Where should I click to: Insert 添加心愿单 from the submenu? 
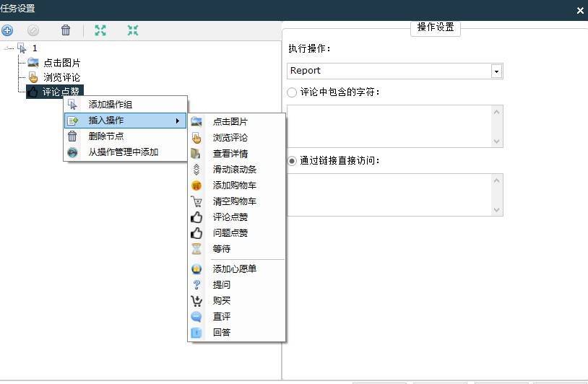[237, 269]
